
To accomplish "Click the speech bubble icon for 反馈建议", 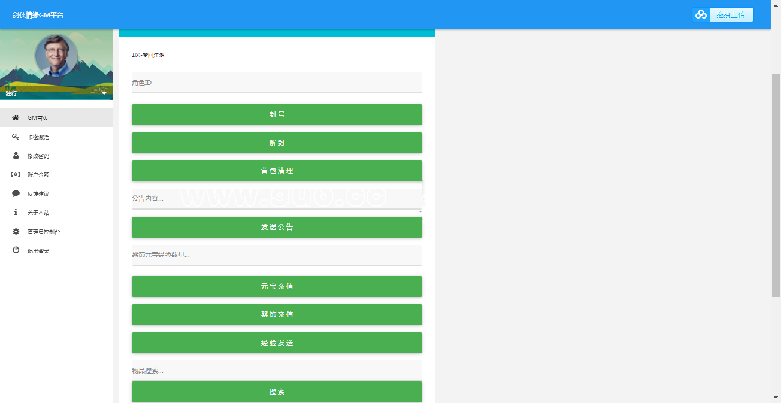I will coord(16,194).
